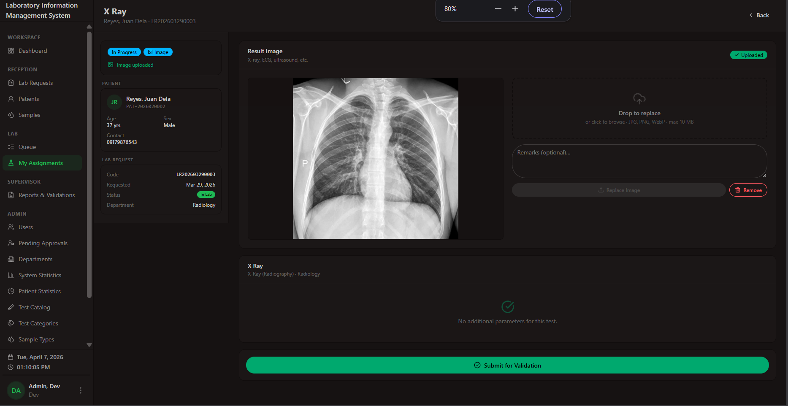Click the Replace Image button

click(619, 190)
